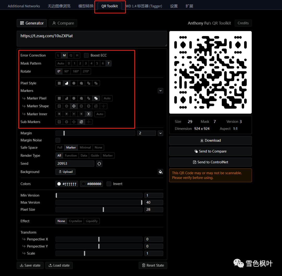Expand the Markers section chevron
The height and width of the screenshot is (276, 282).
160,91
